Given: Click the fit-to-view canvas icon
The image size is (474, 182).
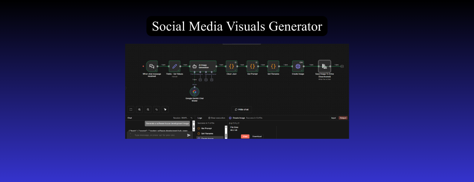Looking at the screenshot, I should pyautogui.click(x=131, y=109).
